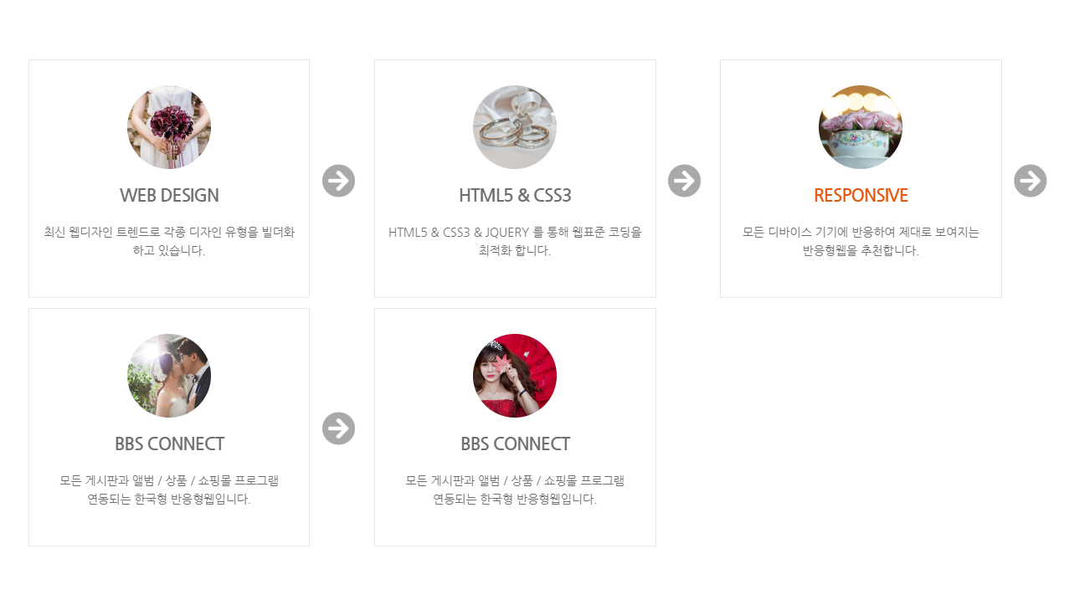Select the RESPONSIVE card box
Screen dimensions: 1090x600
point(861,178)
